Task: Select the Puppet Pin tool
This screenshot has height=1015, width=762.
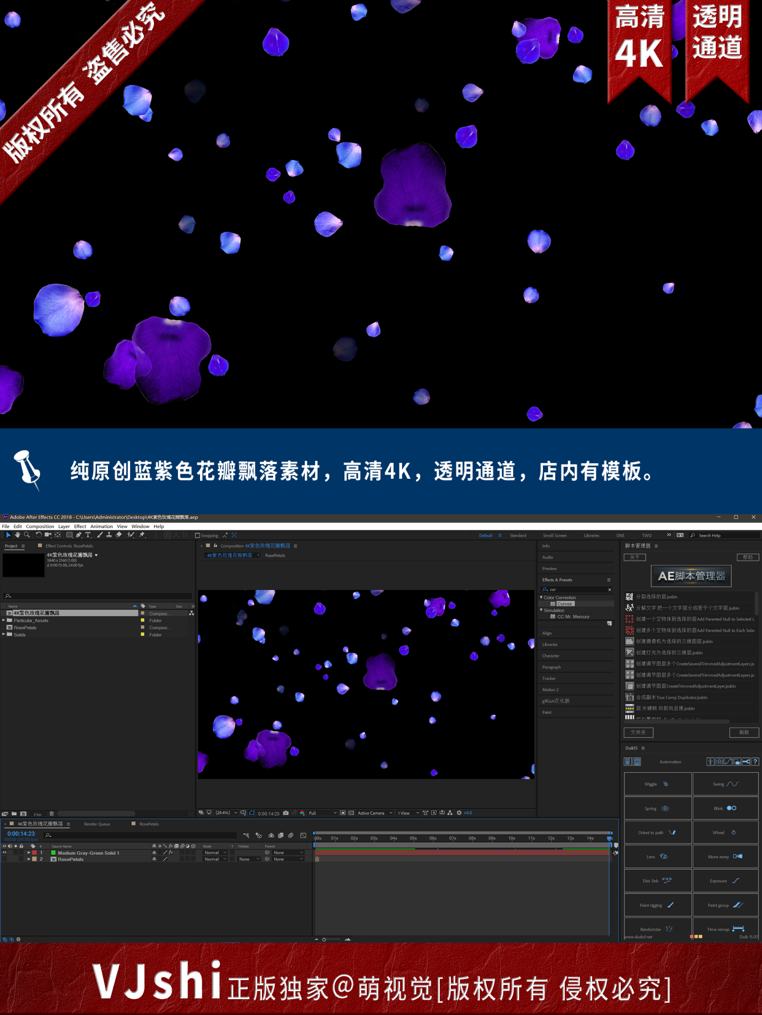Action: [x=142, y=535]
